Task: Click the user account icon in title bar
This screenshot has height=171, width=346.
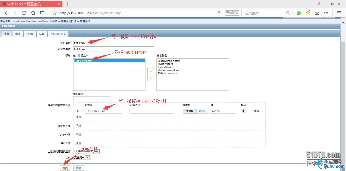Action: tap(319, 4)
